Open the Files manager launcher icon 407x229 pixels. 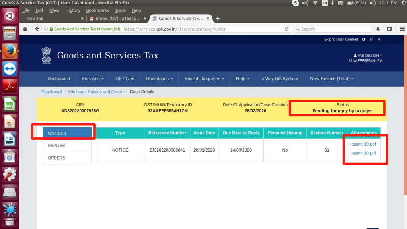click(x=10, y=34)
